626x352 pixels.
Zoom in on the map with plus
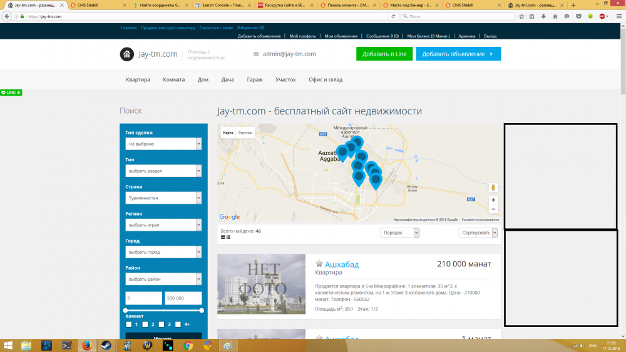[x=493, y=199]
